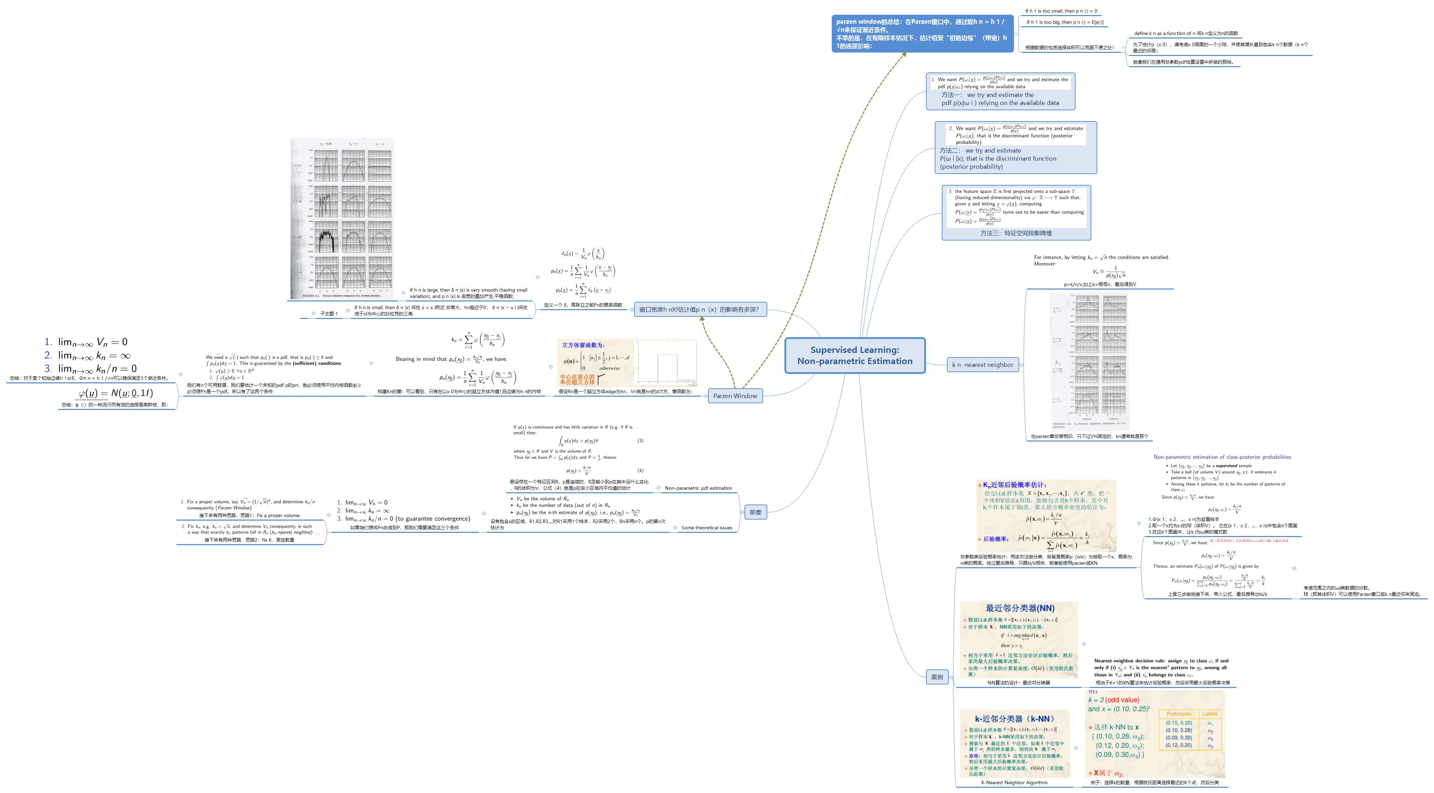This screenshot has height=793, width=1434.
Task: Select '例子：选择k的数量' caption
Action: click(x=1154, y=782)
